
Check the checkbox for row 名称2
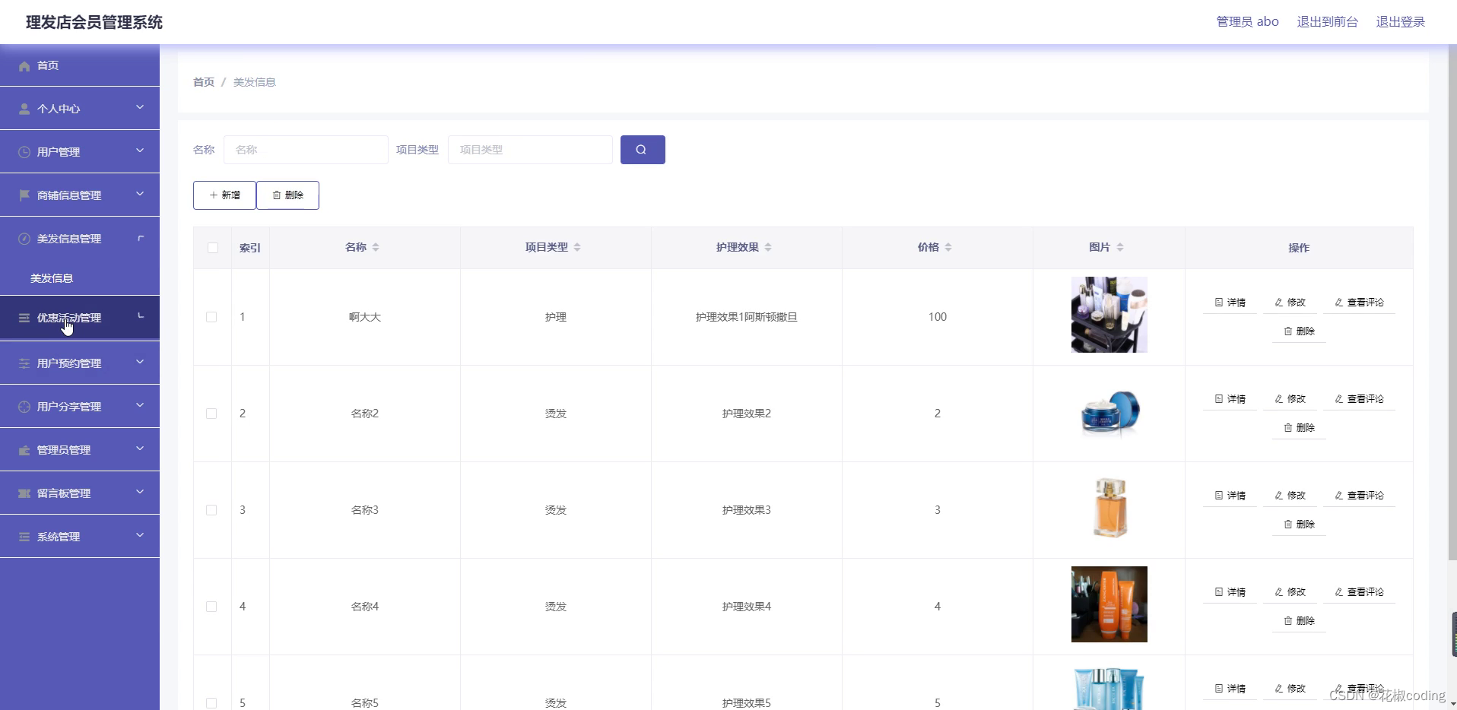tap(211, 414)
